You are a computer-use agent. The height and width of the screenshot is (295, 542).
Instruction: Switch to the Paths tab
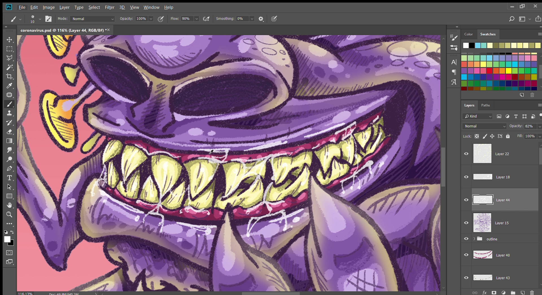coord(485,105)
